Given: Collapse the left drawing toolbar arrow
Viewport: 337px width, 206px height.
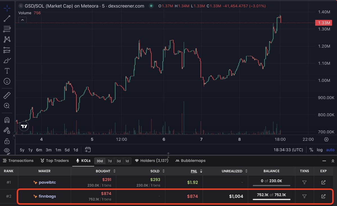Looking at the screenshot, I should pyautogui.click(x=14, y=136).
